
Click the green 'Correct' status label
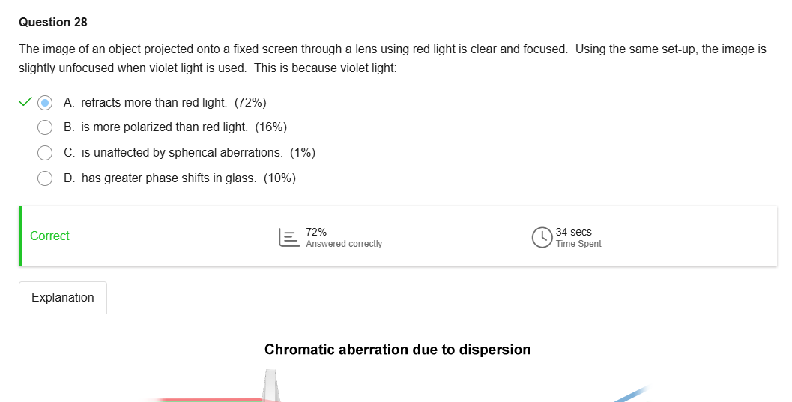click(x=49, y=236)
